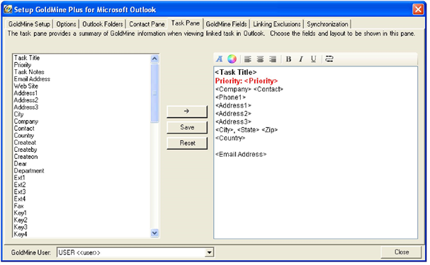Select Address3 in field list
430x265 pixels.
pyautogui.click(x=26, y=107)
